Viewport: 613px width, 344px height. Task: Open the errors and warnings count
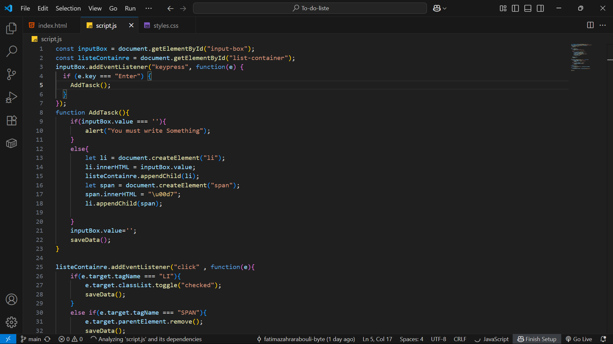(71, 339)
